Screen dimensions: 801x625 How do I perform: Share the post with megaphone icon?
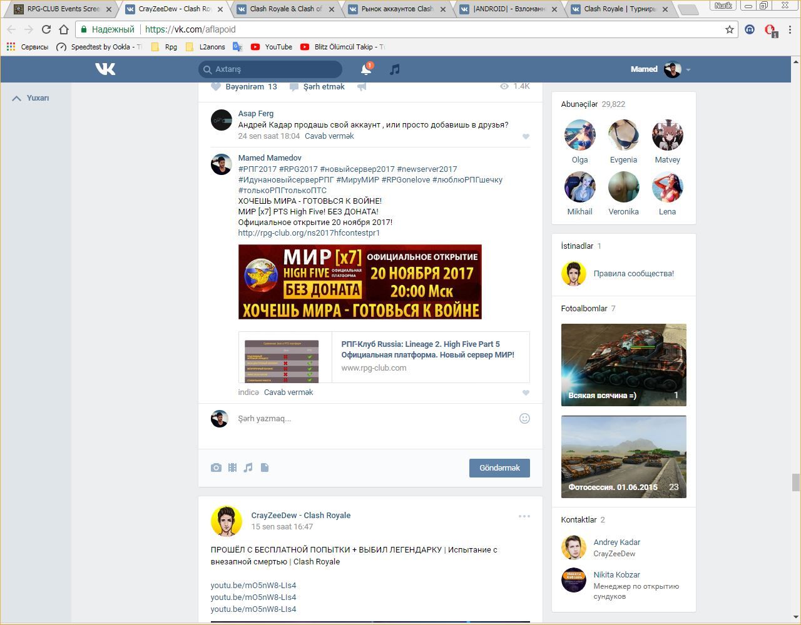pos(362,87)
